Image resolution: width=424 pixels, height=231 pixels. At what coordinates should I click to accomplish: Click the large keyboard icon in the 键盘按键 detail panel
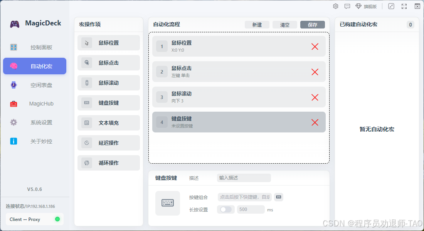coord(168,203)
